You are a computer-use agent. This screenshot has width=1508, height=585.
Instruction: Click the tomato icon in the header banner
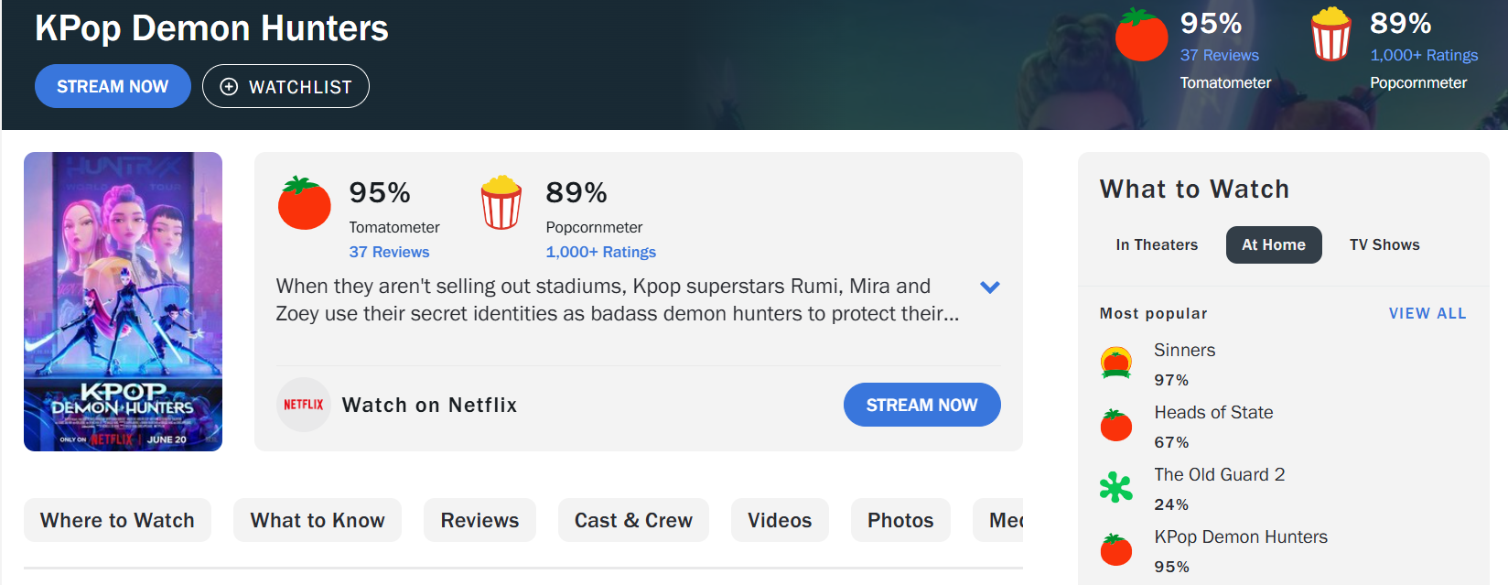click(1141, 35)
